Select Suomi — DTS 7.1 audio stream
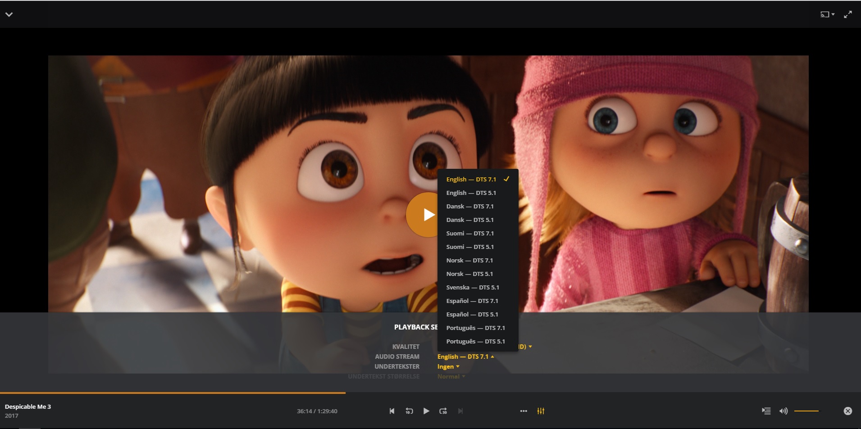Screen dimensions: 861x429 478,233
